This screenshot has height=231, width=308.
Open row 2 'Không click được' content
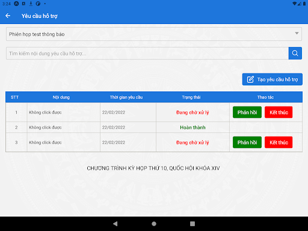pos(45,128)
